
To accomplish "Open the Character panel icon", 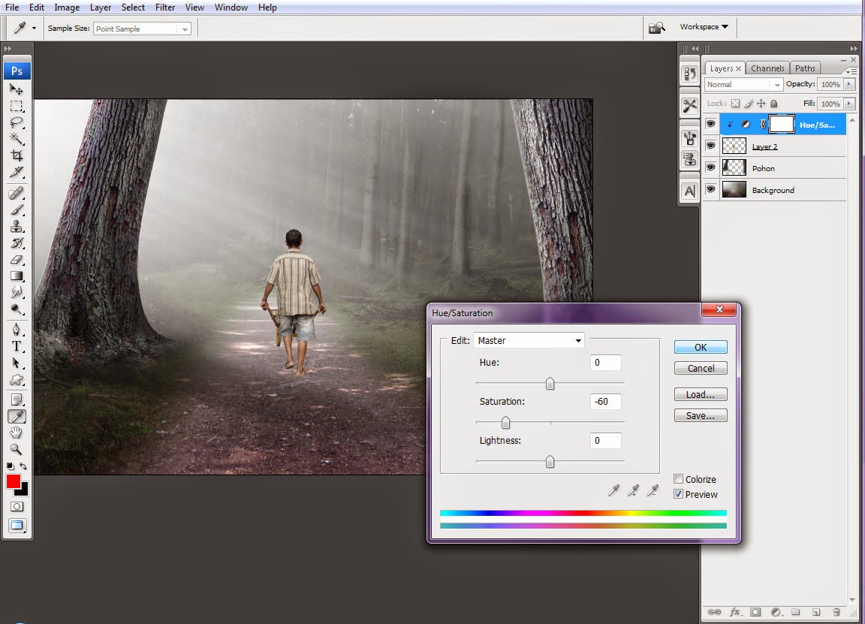I will (x=689, y=191).
